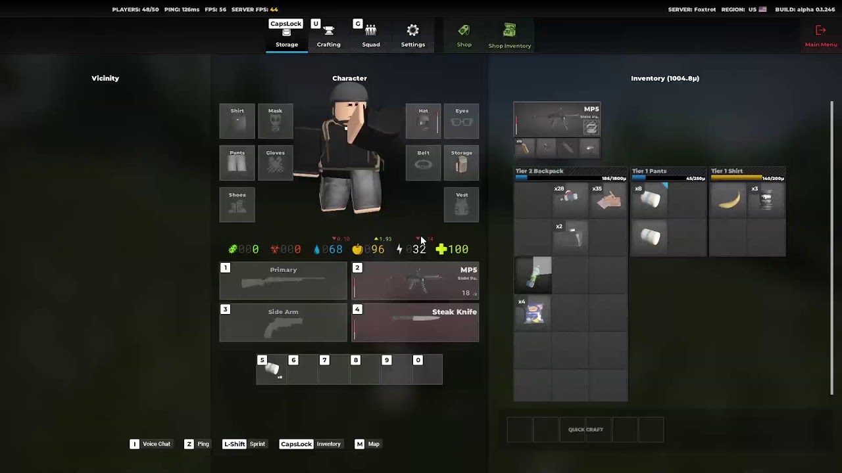Select the banana in the Tier 1 Shirt
The image size is (842, 473).
click(x=729, y=200)
